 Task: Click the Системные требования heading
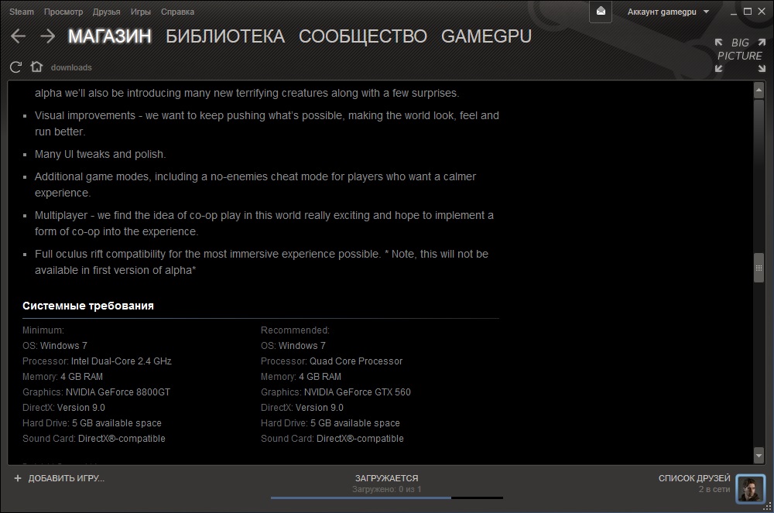point(88,306)
